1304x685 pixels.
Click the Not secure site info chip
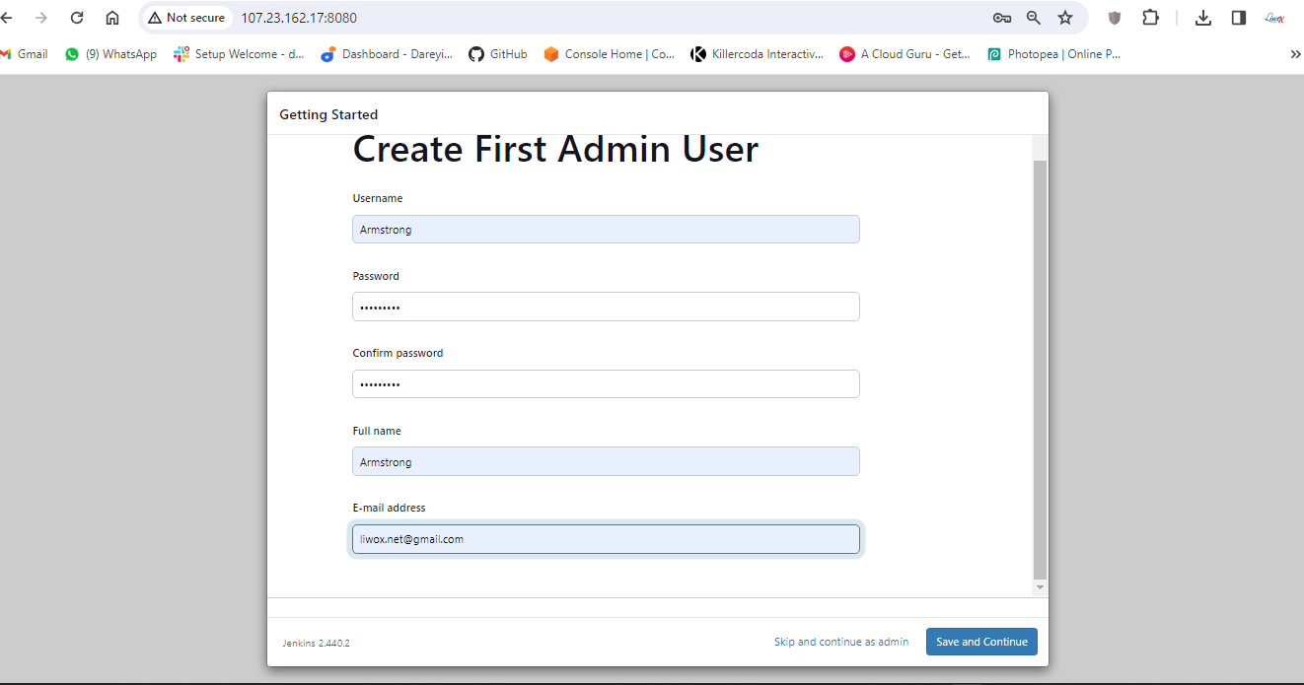point(186,18)
